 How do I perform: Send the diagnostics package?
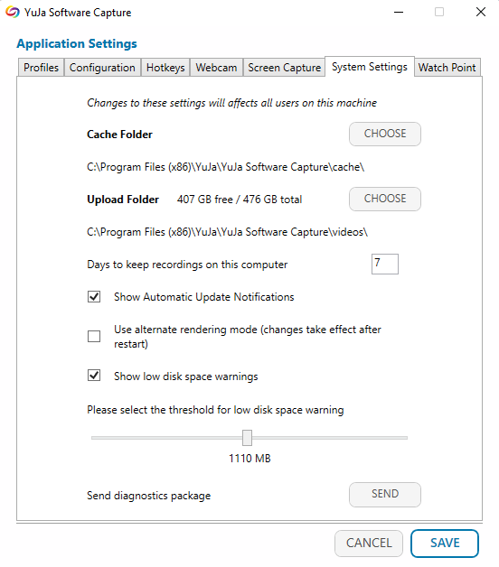click(x=385, y=494)
